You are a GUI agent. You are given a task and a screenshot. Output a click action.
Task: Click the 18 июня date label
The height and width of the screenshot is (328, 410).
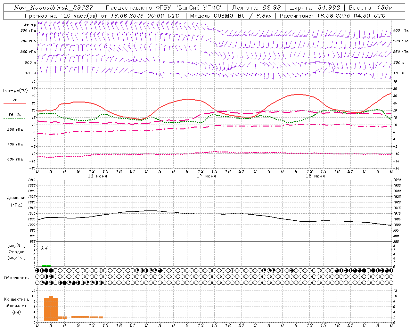[x=315, y=176]
